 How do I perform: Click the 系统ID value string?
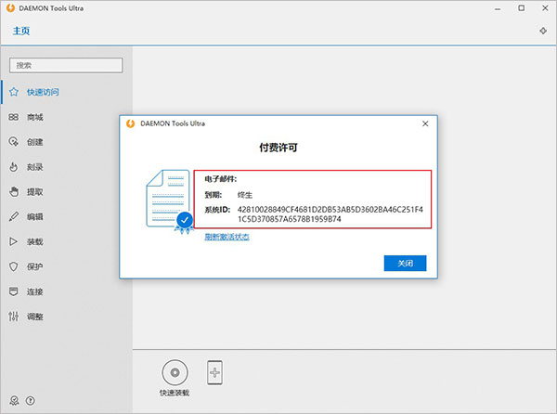click(330, 214)
